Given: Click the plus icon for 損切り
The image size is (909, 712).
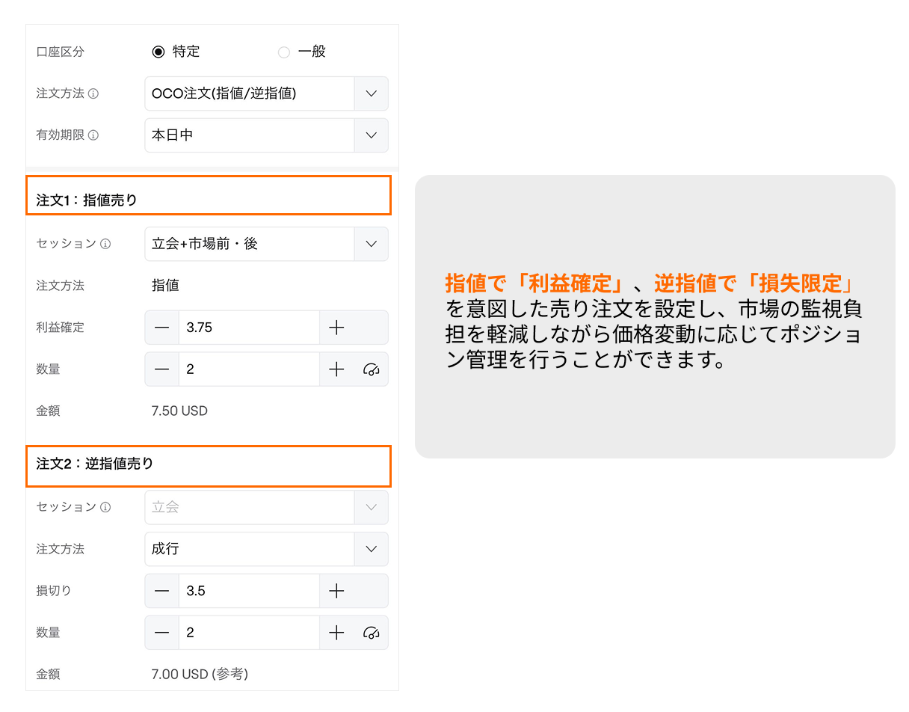Looking at the screenshot, I should 336,591.
